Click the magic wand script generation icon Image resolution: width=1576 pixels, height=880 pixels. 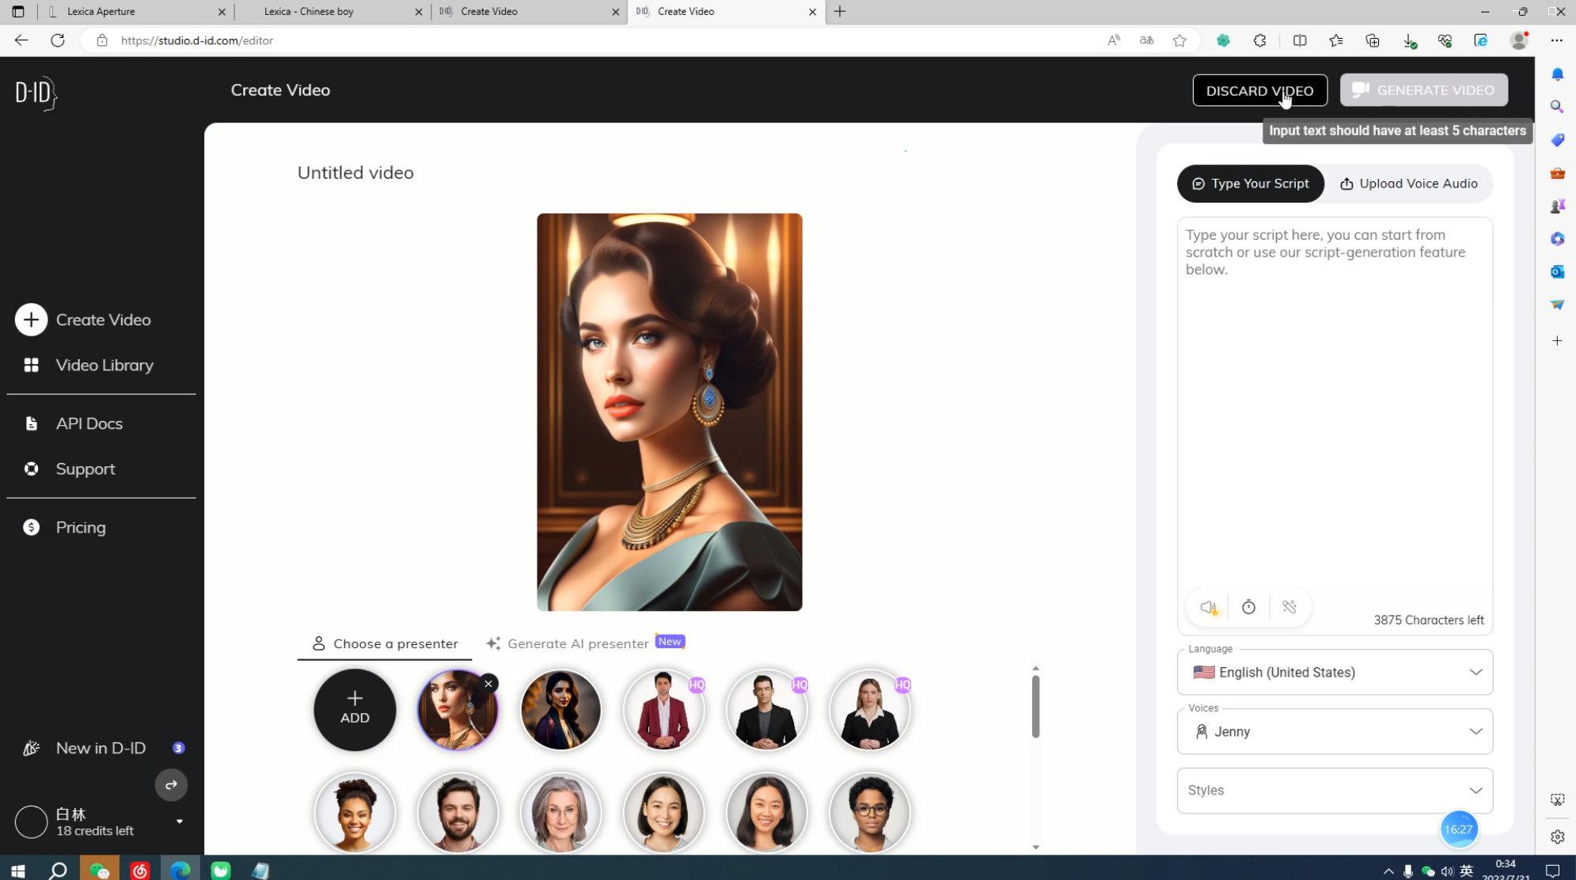pyautogui.click(x=1289, y=607)
